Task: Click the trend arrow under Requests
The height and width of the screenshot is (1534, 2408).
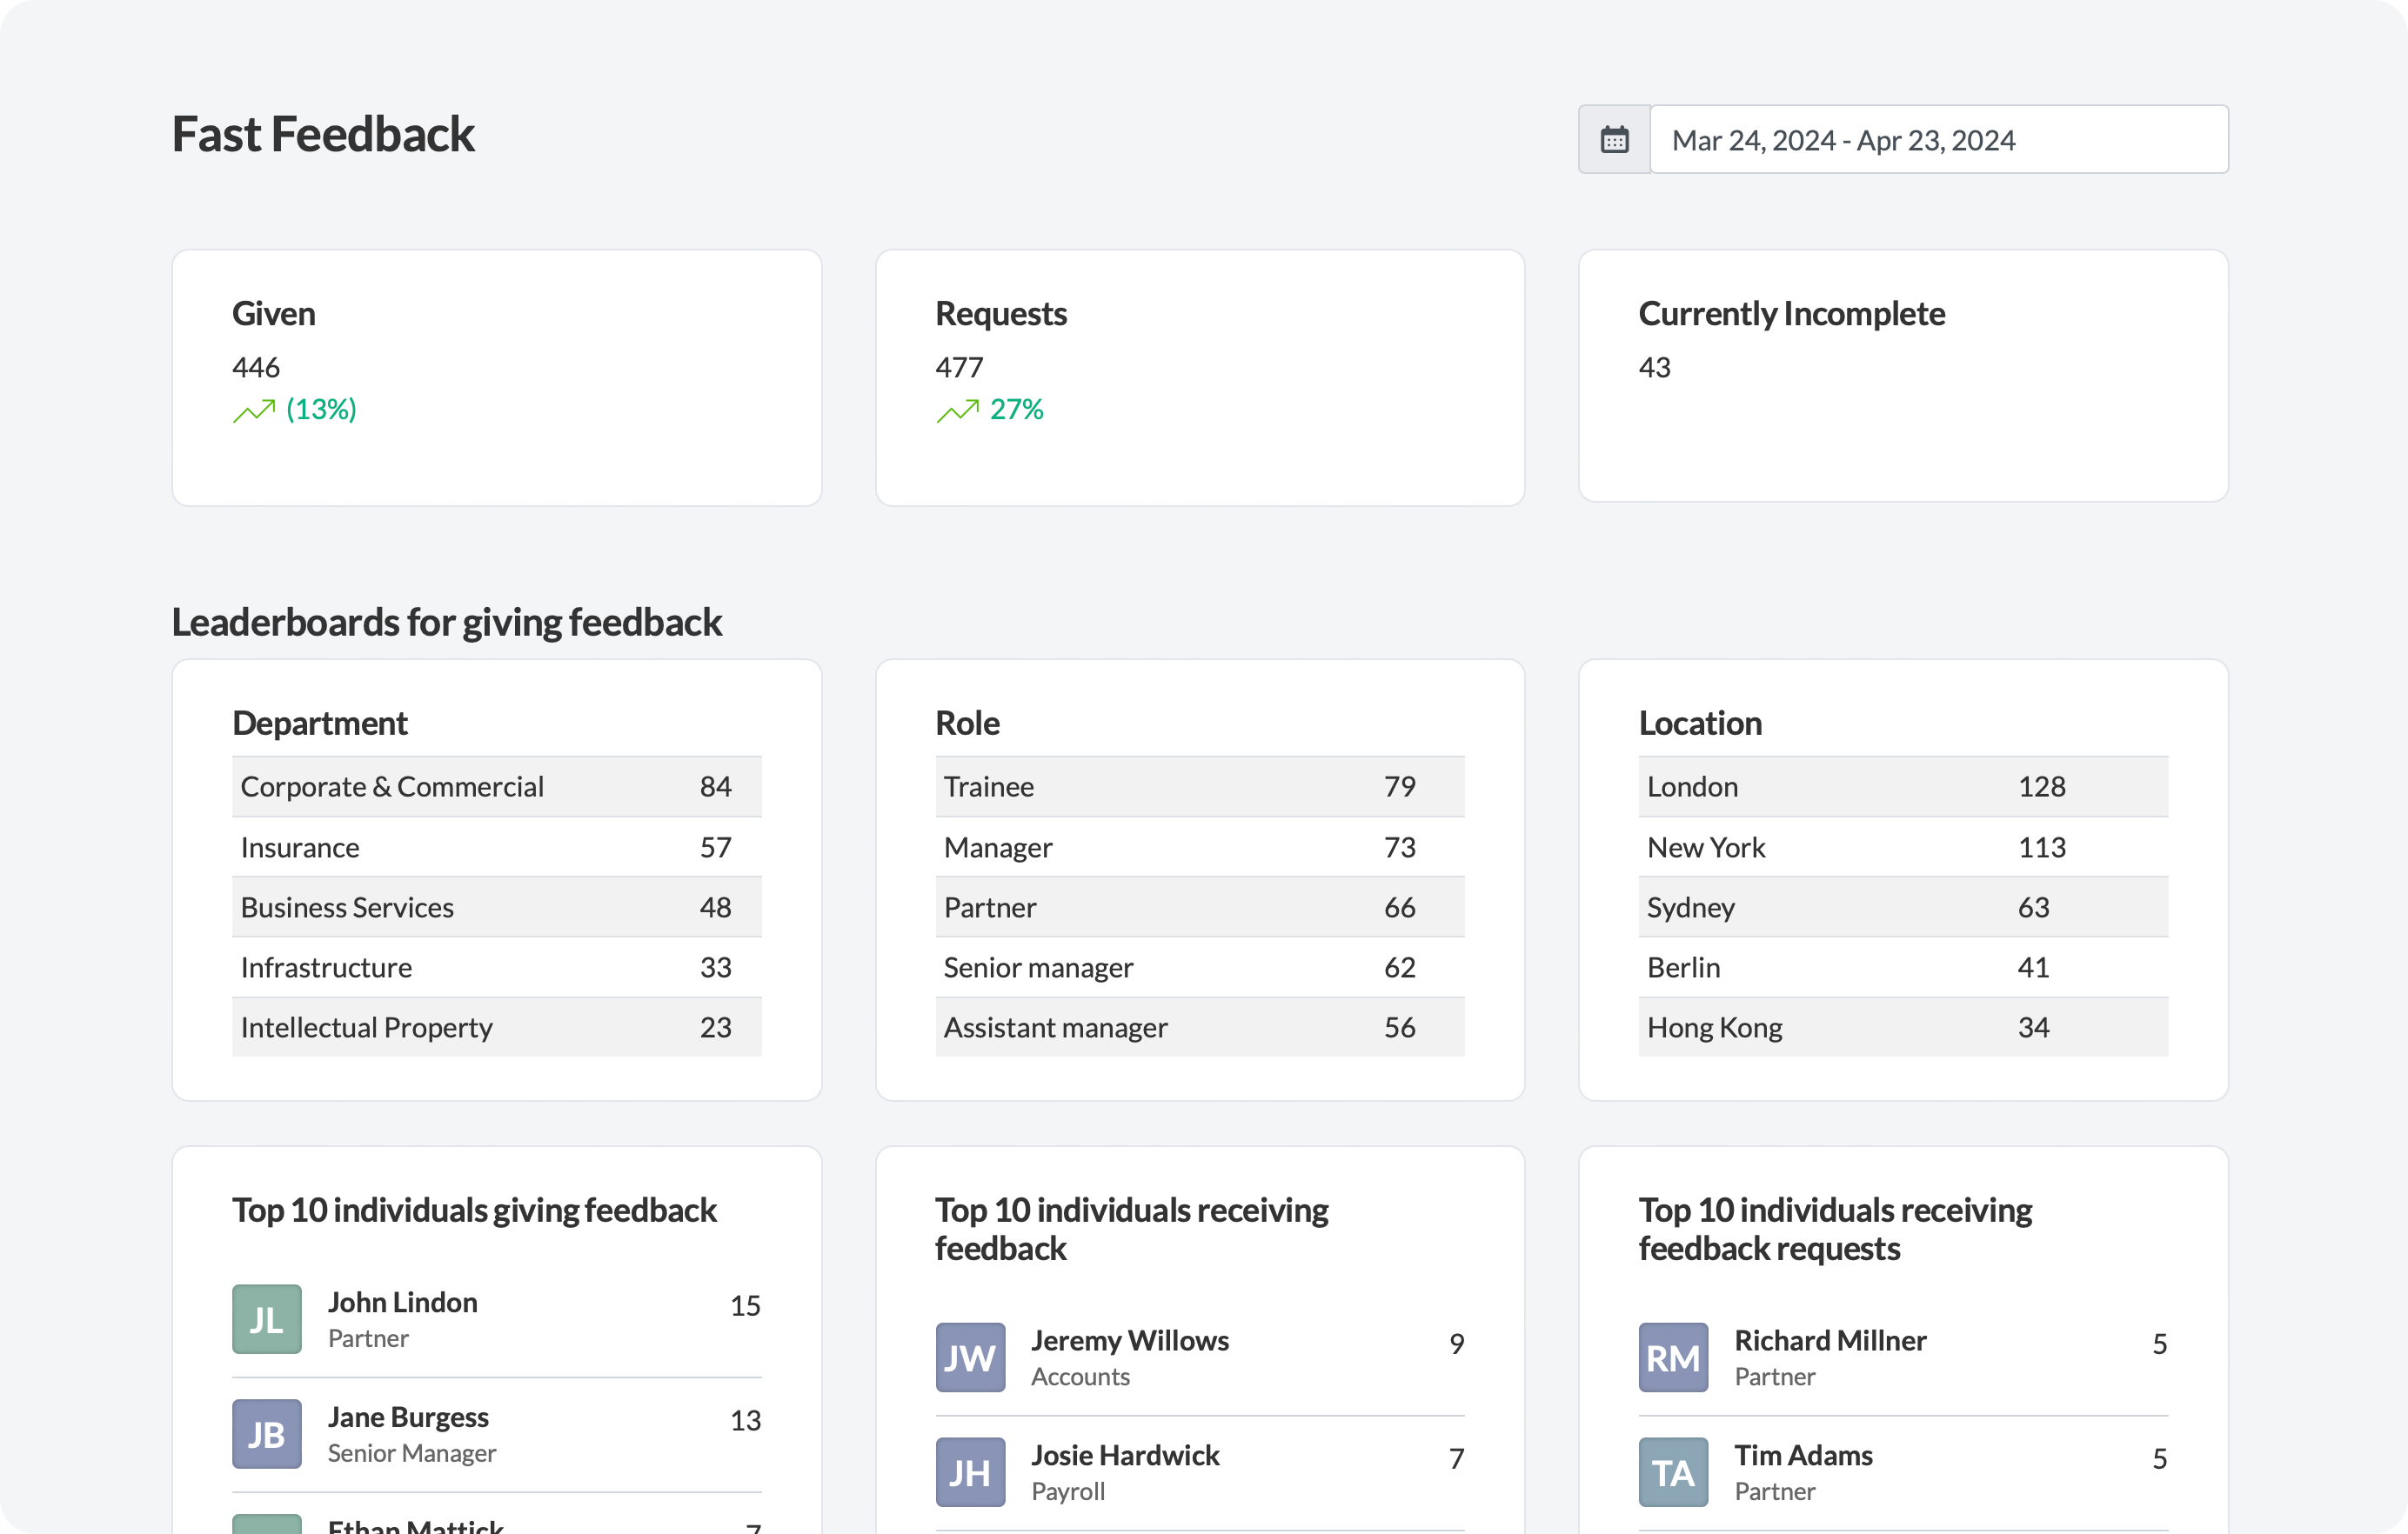Action: point(957,410)
